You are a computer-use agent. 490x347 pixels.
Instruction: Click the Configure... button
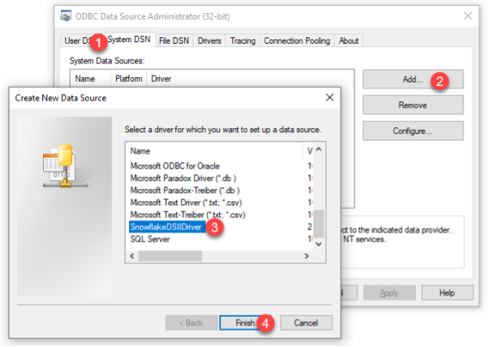coord(412,131)
